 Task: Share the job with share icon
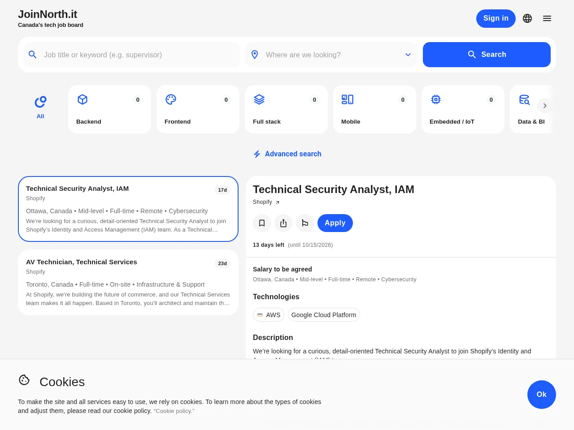click(283, 223)
